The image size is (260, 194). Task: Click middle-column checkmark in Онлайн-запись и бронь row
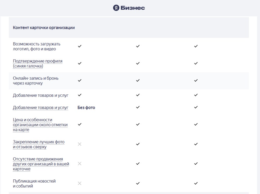coord(138,80)
